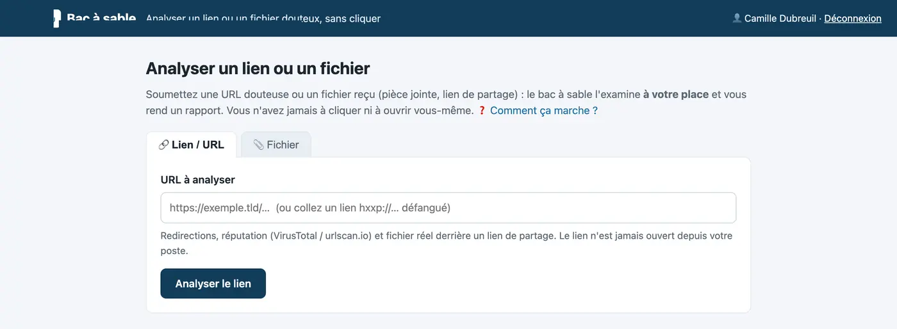The width and height of the screenshot is (897, 329).
Task: Click the Bac à sable logo icon
Action: click(58, 19)
